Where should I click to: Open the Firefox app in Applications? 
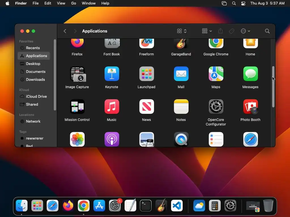pyautogui.click(x=77, y=43)
